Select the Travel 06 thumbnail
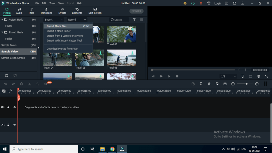This screenshot has width=272, height=153. [x=121, y=57]
